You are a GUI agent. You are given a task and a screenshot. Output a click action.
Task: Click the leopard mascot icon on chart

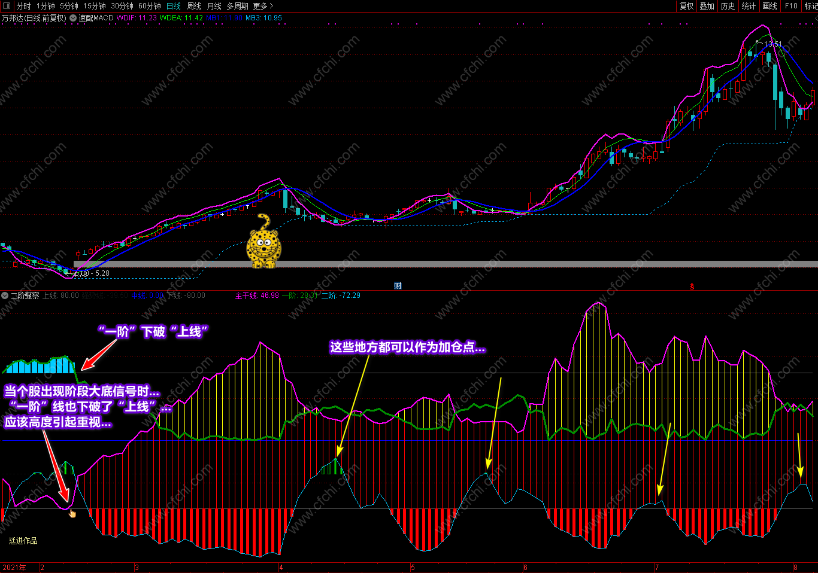point(263,242)
